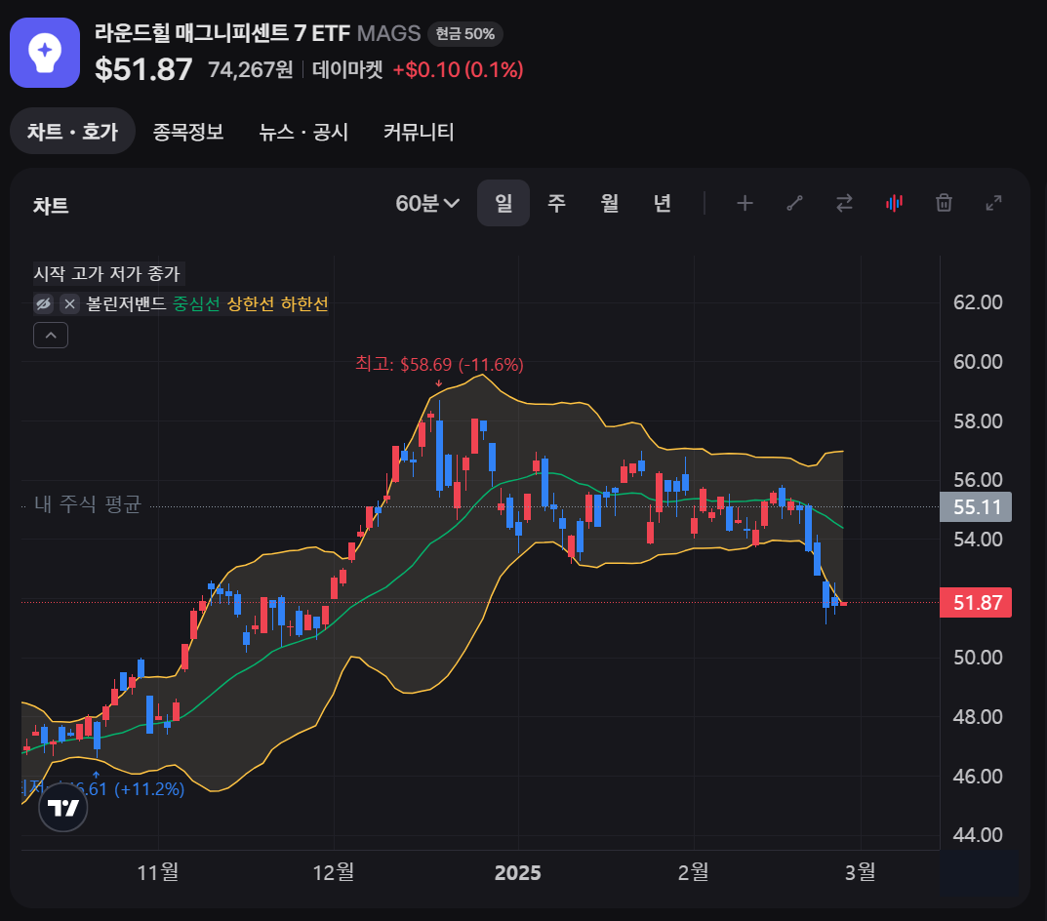Click the 상한선 legend label
Image resolution: width=1047 pixels, height=921 pixels.
coord(251,303)
